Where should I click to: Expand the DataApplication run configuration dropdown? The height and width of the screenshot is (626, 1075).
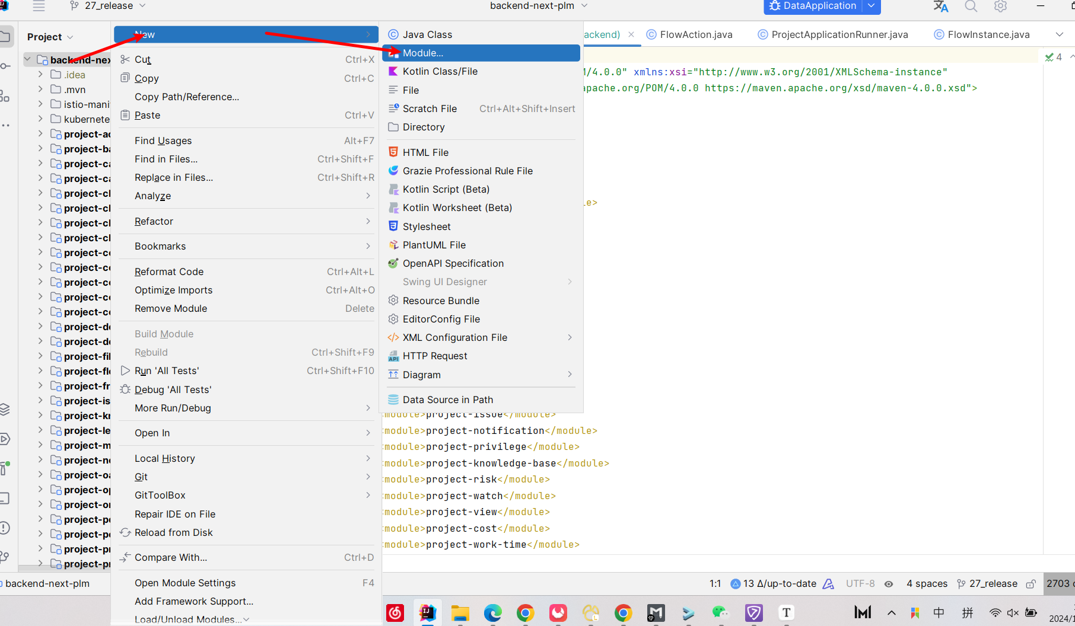click(x=871, y=6)
